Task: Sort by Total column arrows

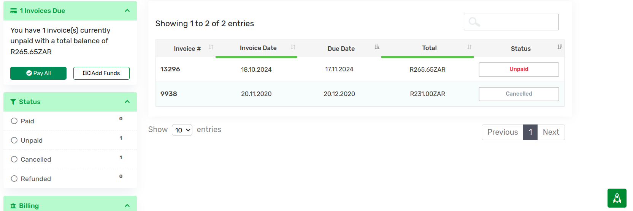Action: pyautogui.click(x=470, y=47)
